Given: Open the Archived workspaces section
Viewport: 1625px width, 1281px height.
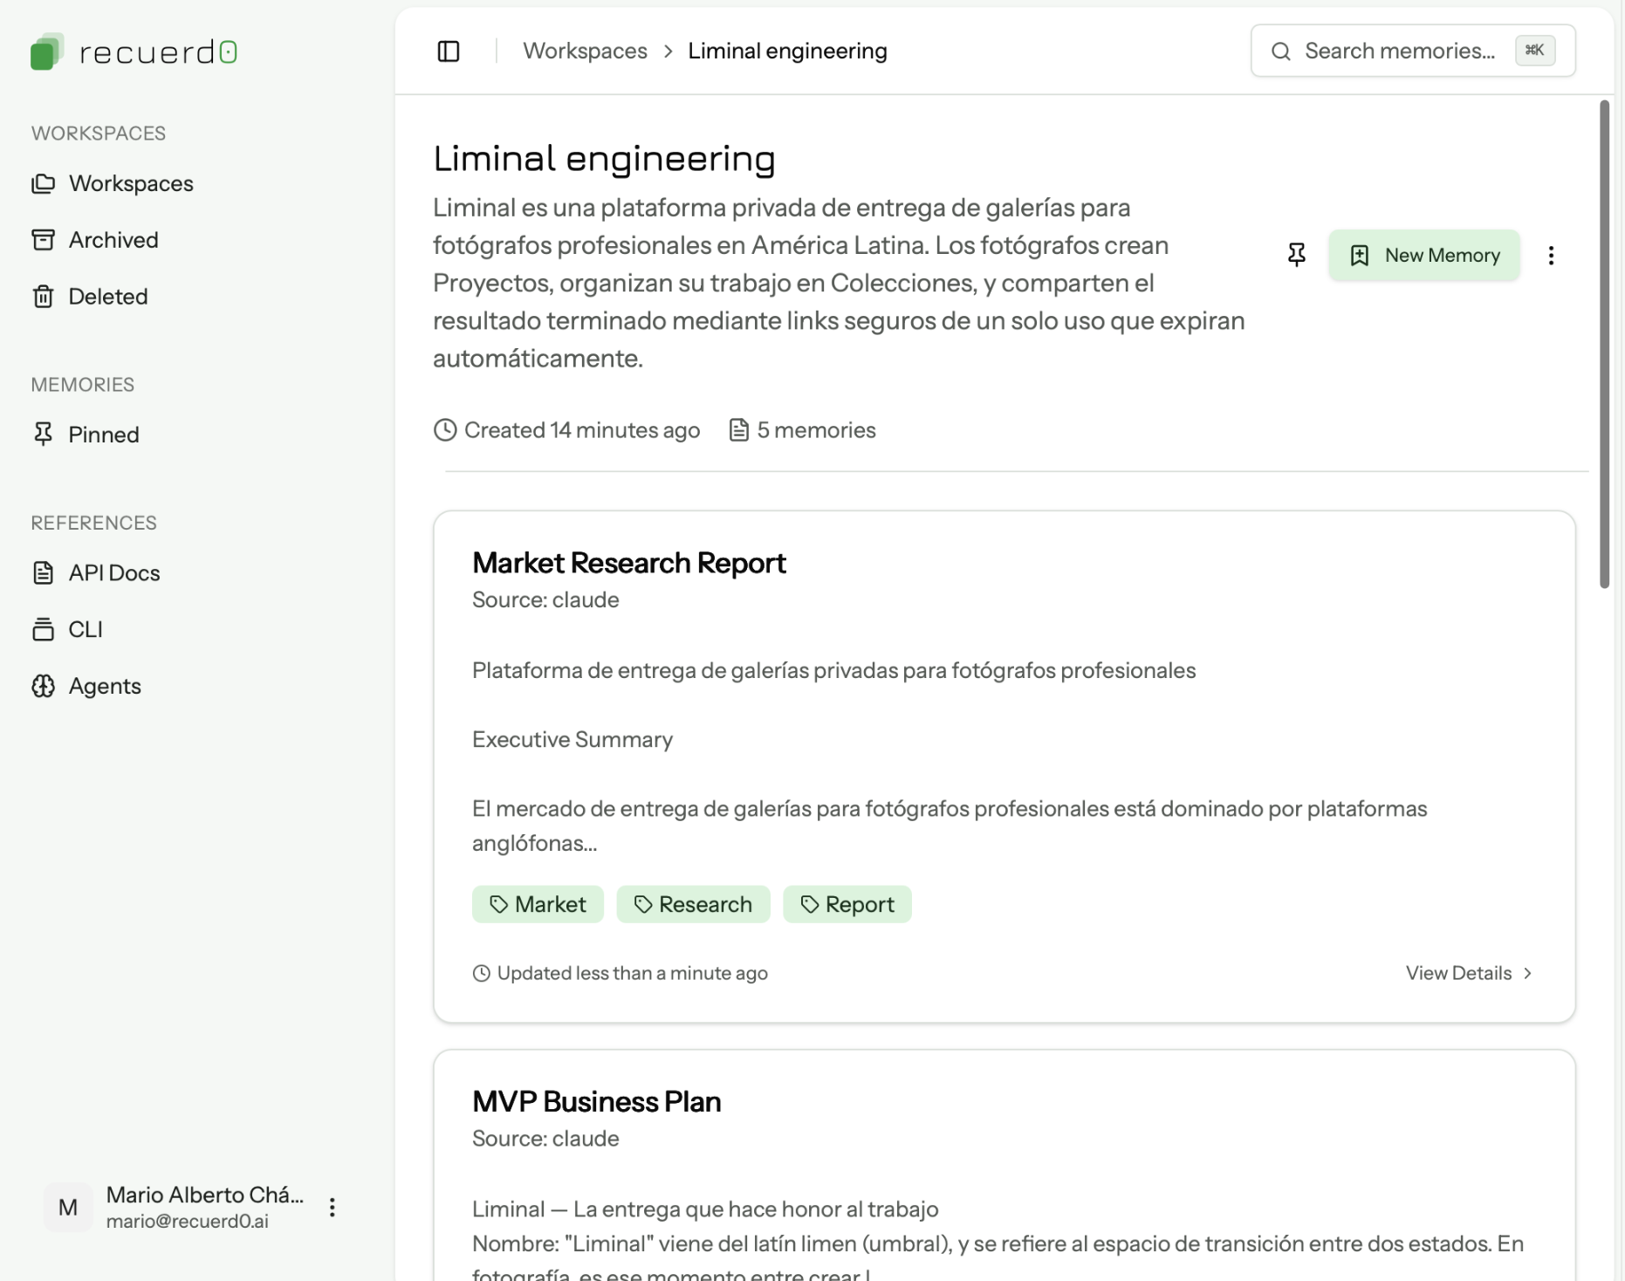Looking at the screenshot, I should pyautogui.click(x=113, y=240).
